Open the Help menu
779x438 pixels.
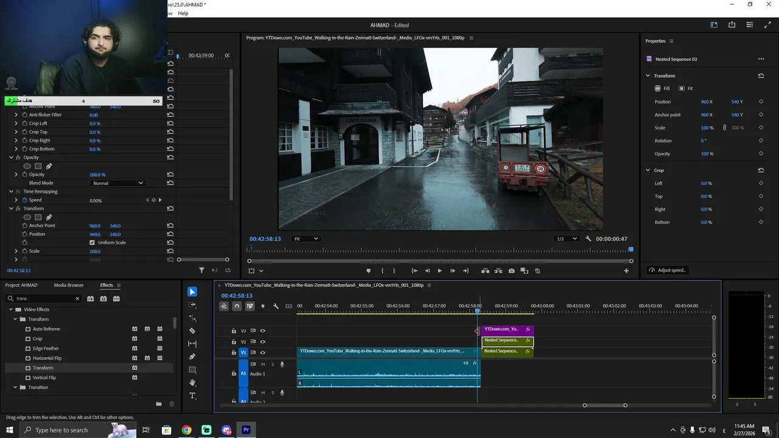click(x=183, y=13)
